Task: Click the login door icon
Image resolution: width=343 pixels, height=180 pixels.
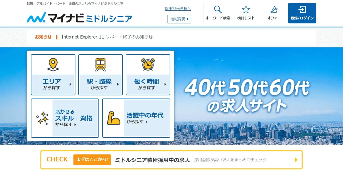Action: [302, 9]
